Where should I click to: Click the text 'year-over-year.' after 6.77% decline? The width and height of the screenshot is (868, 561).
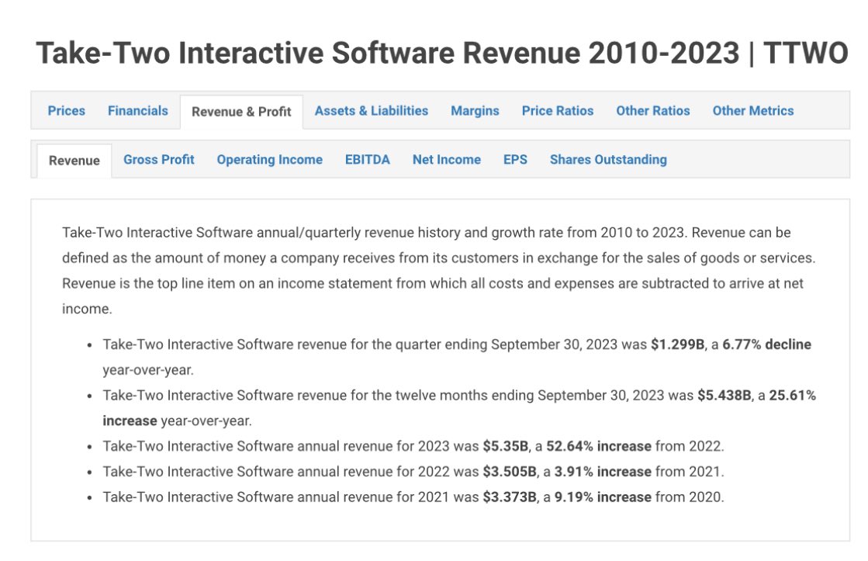click(148, 370)
